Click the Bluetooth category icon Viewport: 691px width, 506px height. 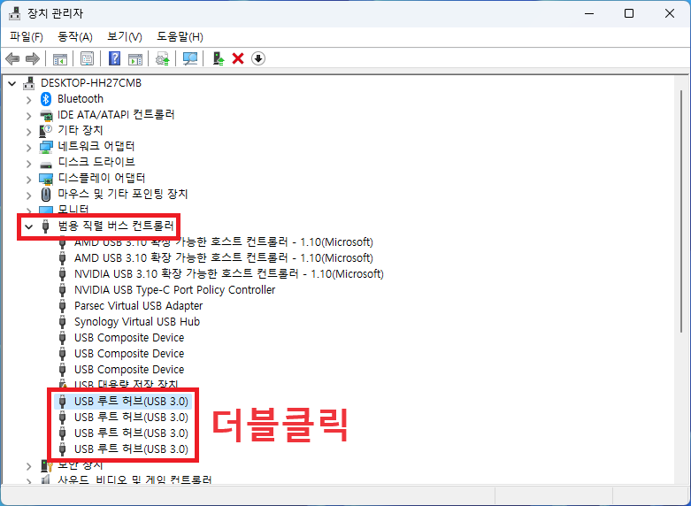(46, 99)
